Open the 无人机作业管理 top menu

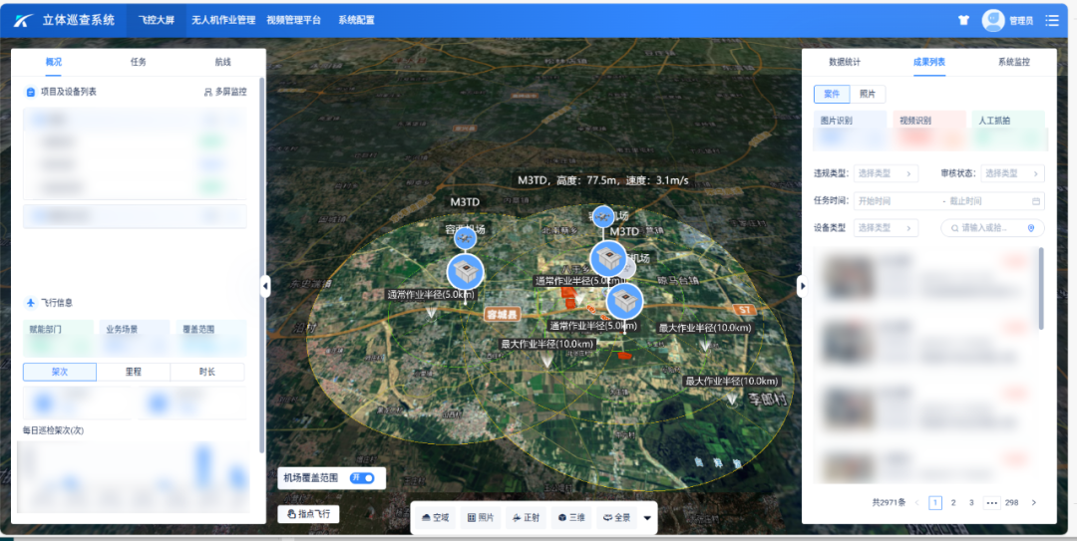[x=223, y=20]
